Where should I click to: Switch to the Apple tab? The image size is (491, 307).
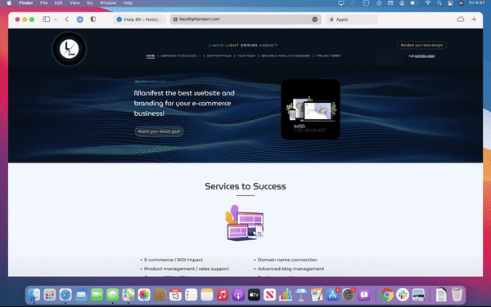352,20
